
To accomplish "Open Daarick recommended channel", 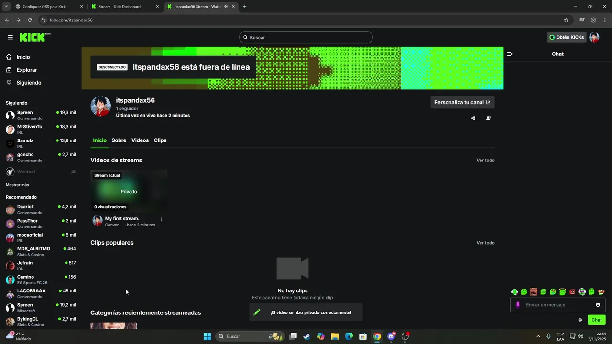I will [41, 209].
